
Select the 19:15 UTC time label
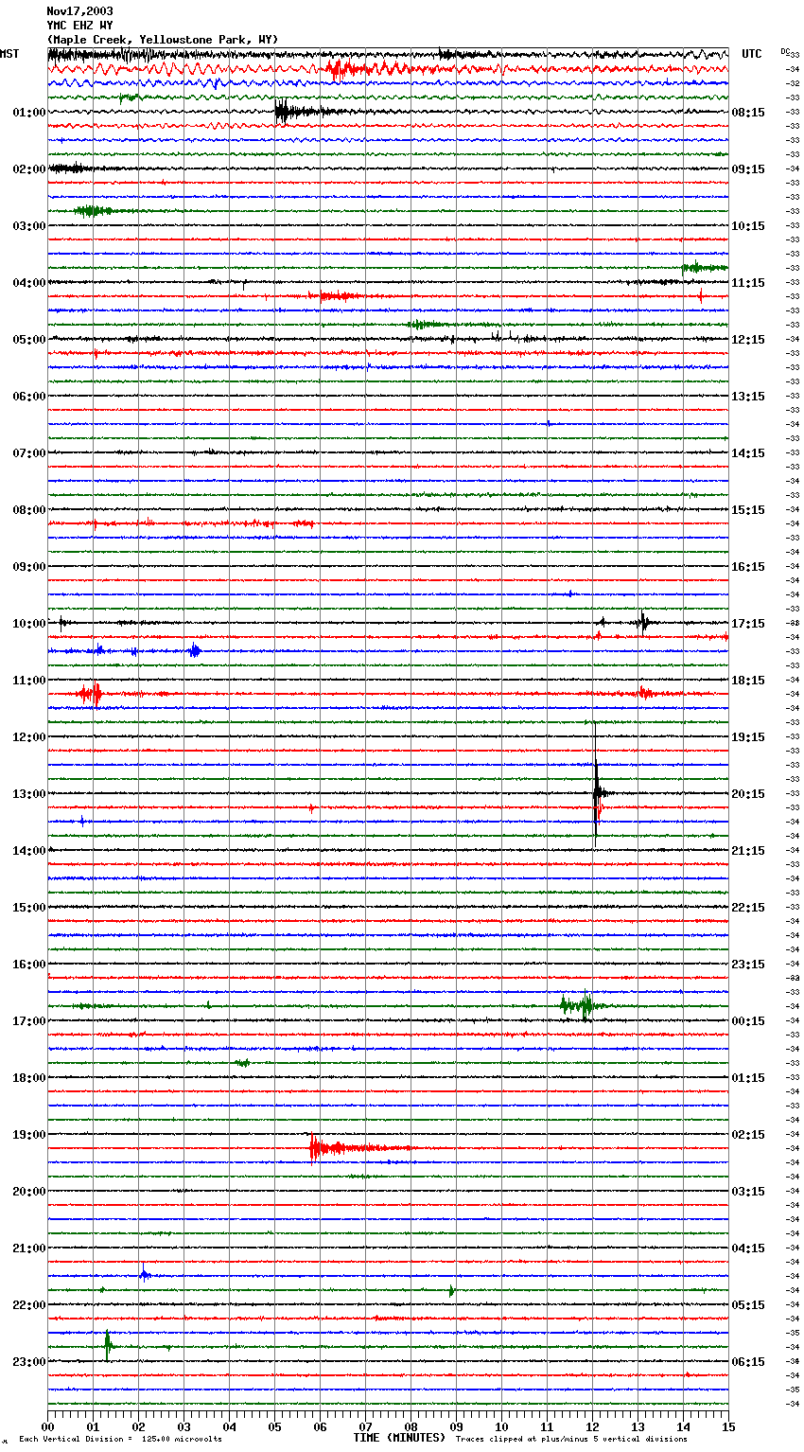coord(748,737)
